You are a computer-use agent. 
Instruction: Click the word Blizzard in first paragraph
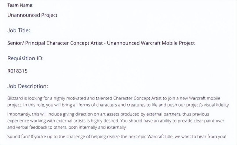pyautogui.click(x=15, y=98)
